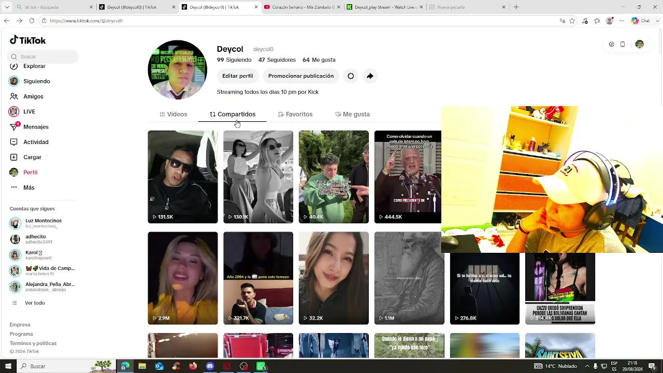The height and width of the screenshot is (373, 663).
Task: Share the Deycol profile via arrow icon
Action: [370, 76]
